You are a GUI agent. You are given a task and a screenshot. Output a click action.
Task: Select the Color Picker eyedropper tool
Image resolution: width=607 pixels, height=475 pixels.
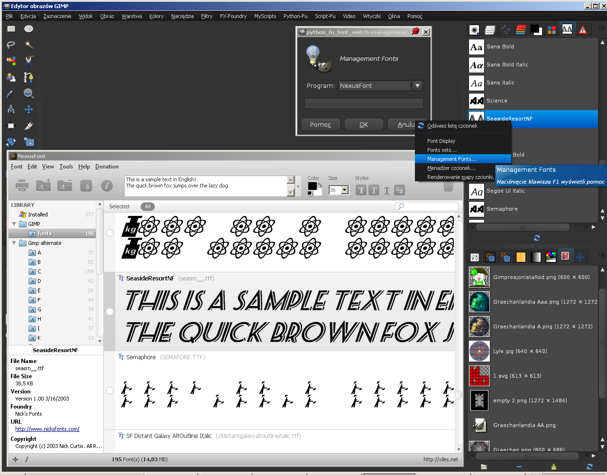pyautogui.click(x=11, y=93)
